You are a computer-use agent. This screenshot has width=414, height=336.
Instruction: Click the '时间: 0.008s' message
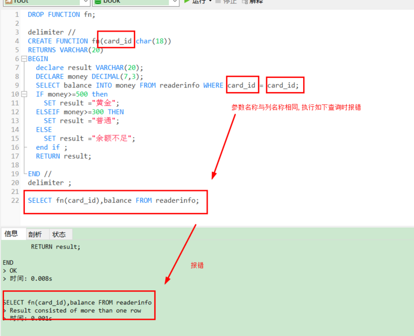pos(31,278)
